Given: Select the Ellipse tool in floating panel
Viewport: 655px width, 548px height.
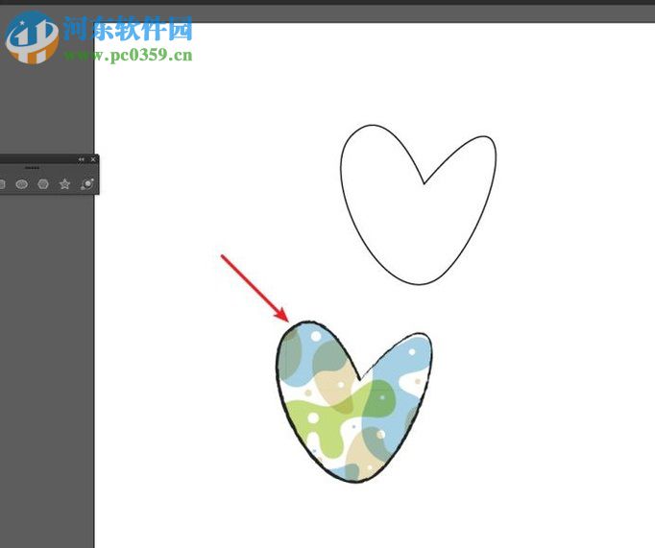Looking at the screenshot, I should pyautogui.click(x=21, y=183).
